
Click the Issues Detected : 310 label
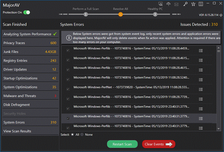pyautogui.click(x=199, y=25)
